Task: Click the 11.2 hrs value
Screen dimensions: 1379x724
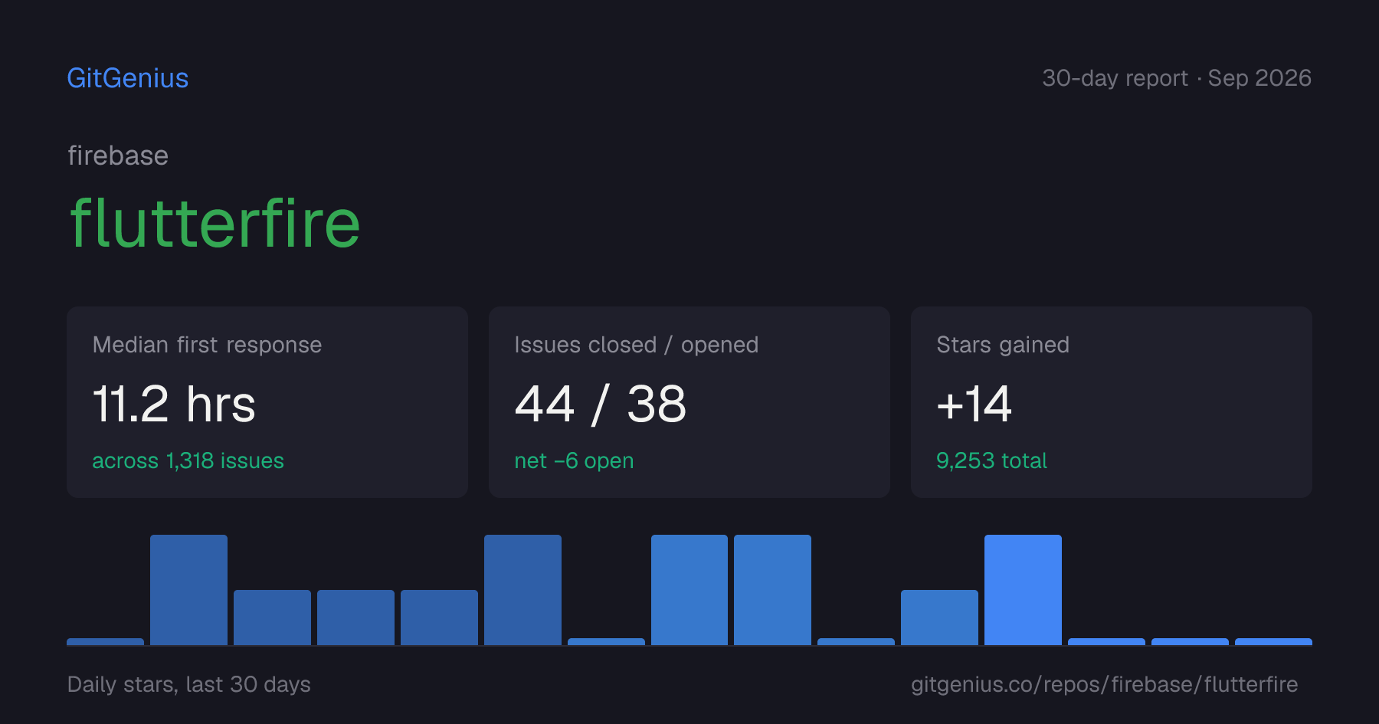Action: click(174, 404)
